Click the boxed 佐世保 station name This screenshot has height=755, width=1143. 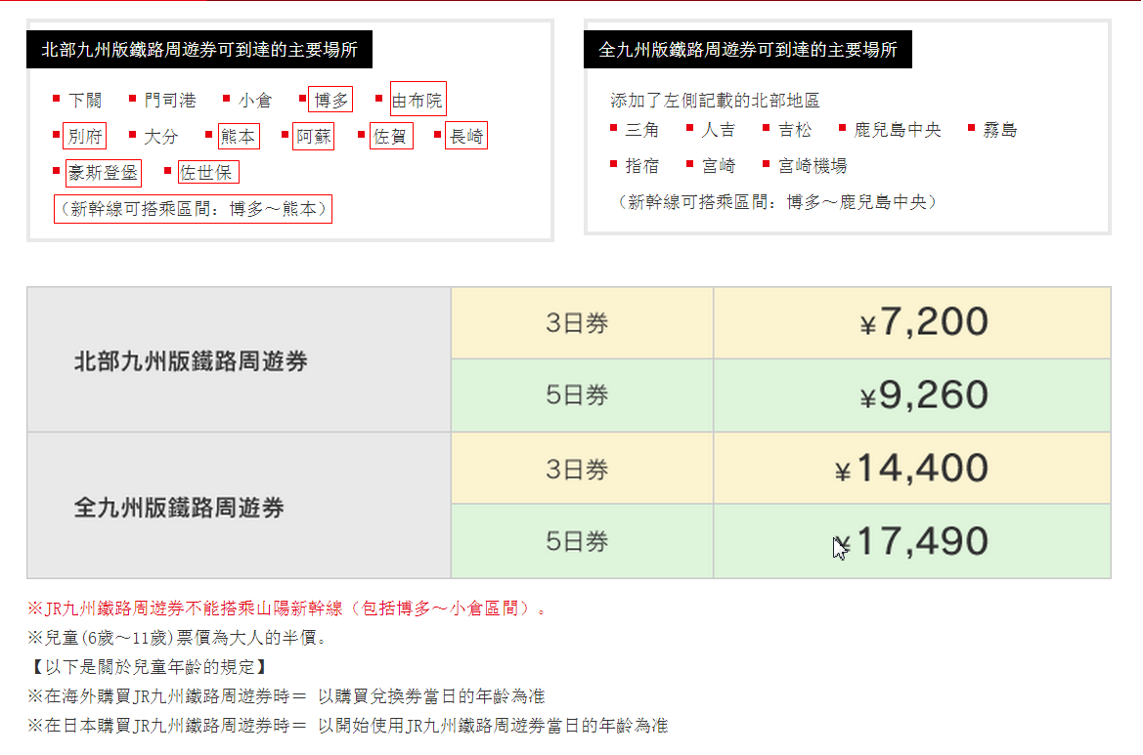[207, 173]
